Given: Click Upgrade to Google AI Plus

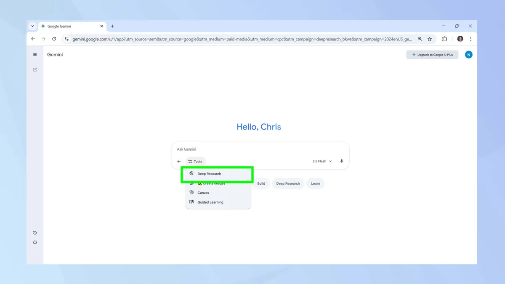Looking at the screenshot, I should coord(432,54).
